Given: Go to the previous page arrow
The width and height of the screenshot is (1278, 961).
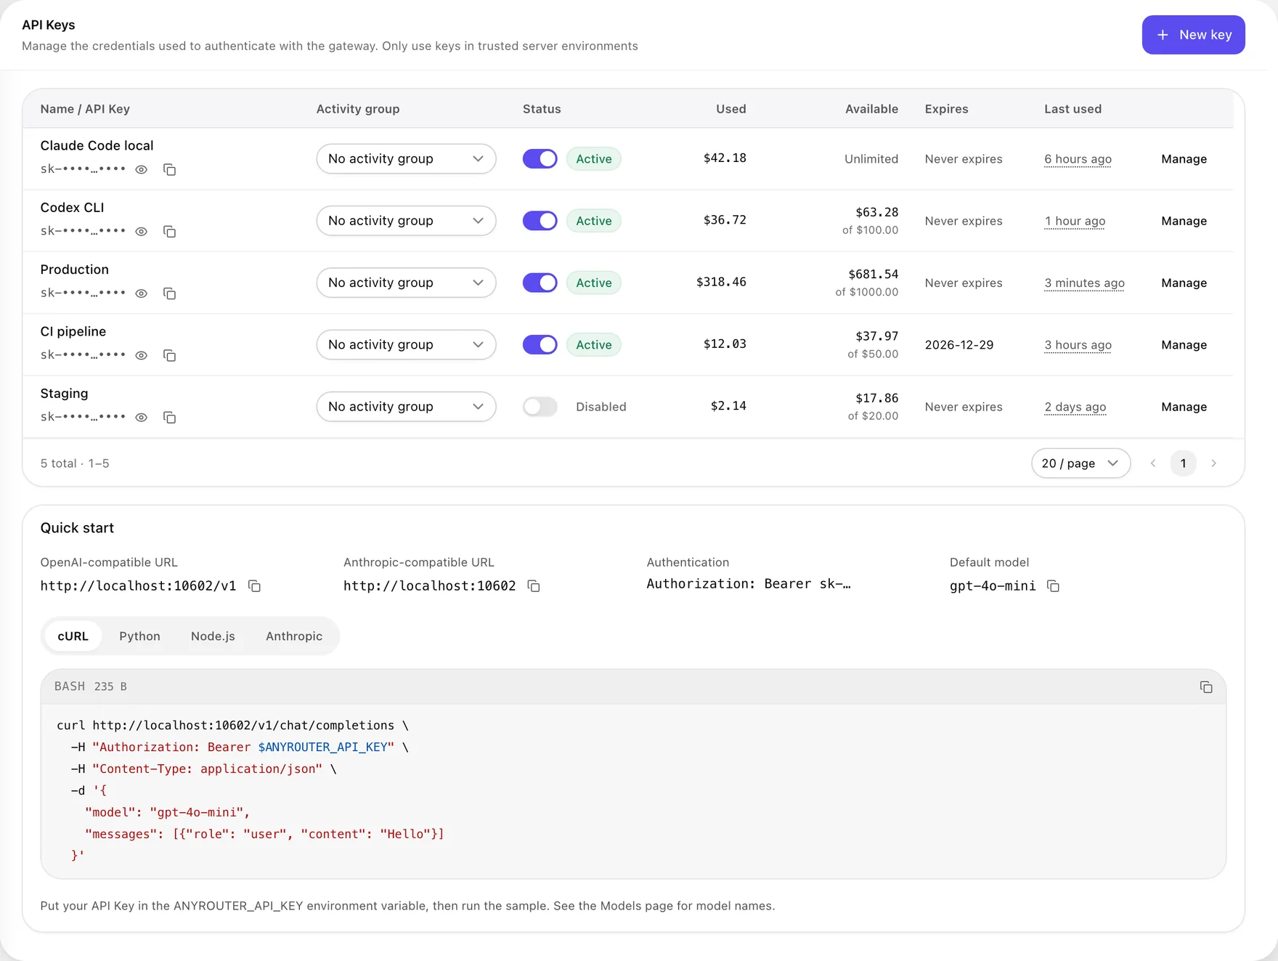Looking at the screenshot, I should [1153, 463].
